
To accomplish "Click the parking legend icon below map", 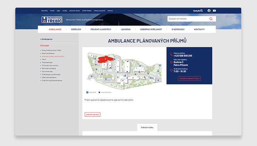I will click(x=87, y=92).
